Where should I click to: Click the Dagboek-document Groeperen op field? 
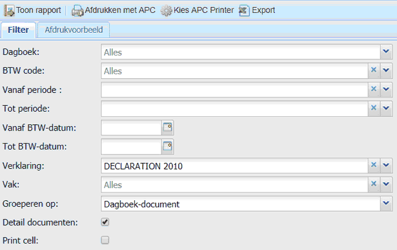[x=241, y=203]
